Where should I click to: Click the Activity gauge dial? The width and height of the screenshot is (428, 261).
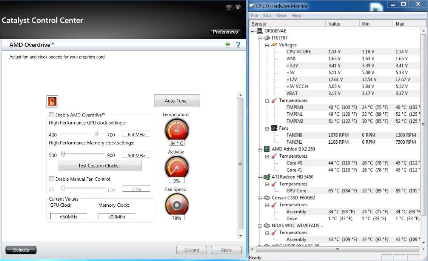177,167
